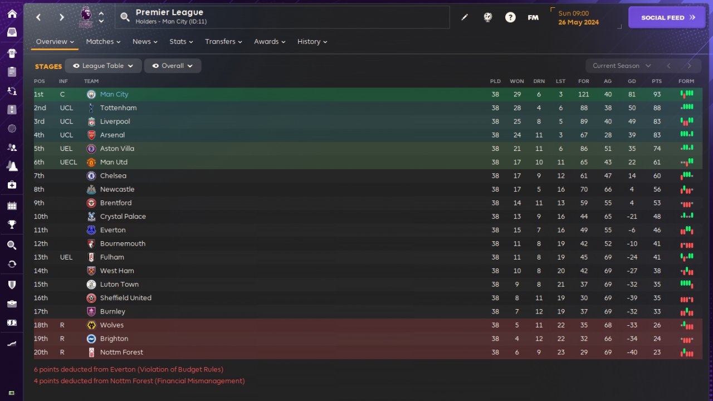This screenshot has height=401, width=713.
Task: Open the world globe icon
Action: tap(487, 17)
